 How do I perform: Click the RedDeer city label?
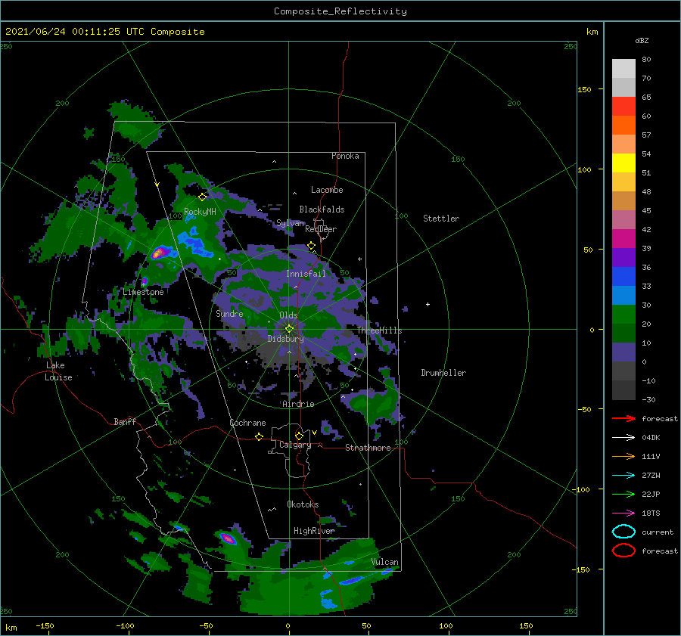pos(321,229)
